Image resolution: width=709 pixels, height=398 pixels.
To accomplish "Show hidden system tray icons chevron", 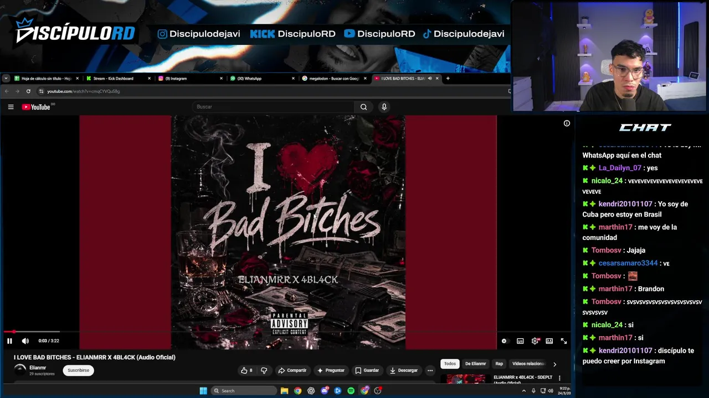I will [x=523, y=391].
